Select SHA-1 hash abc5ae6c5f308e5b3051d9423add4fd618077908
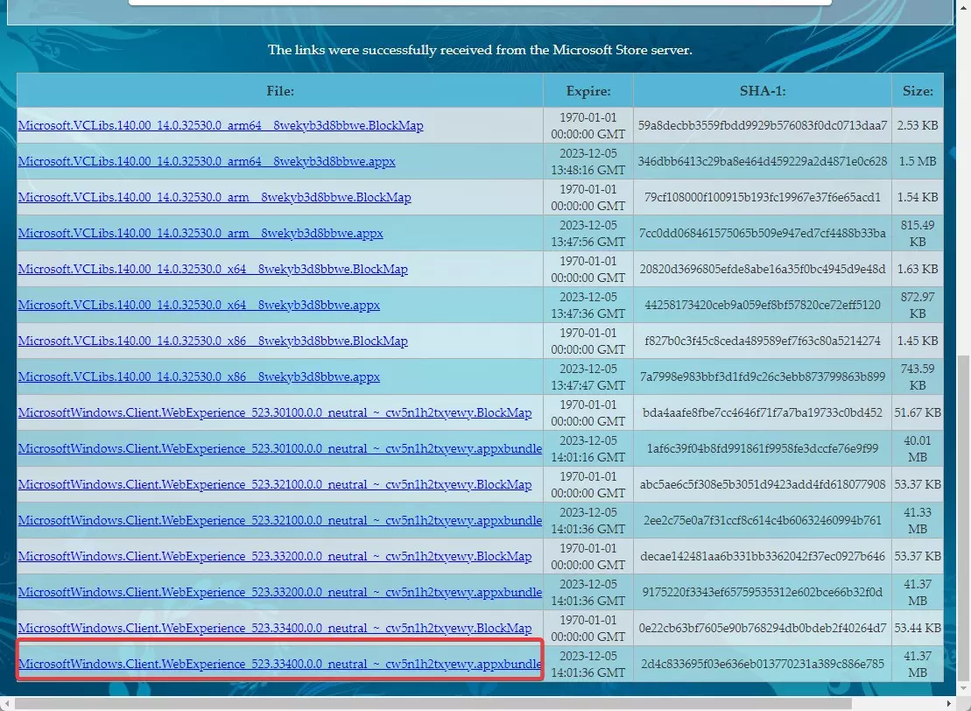Screen dimensions: 971x711 763,484
